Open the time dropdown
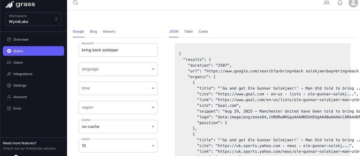This screenshot has width=360, height=156. click(x=118, y=88)
